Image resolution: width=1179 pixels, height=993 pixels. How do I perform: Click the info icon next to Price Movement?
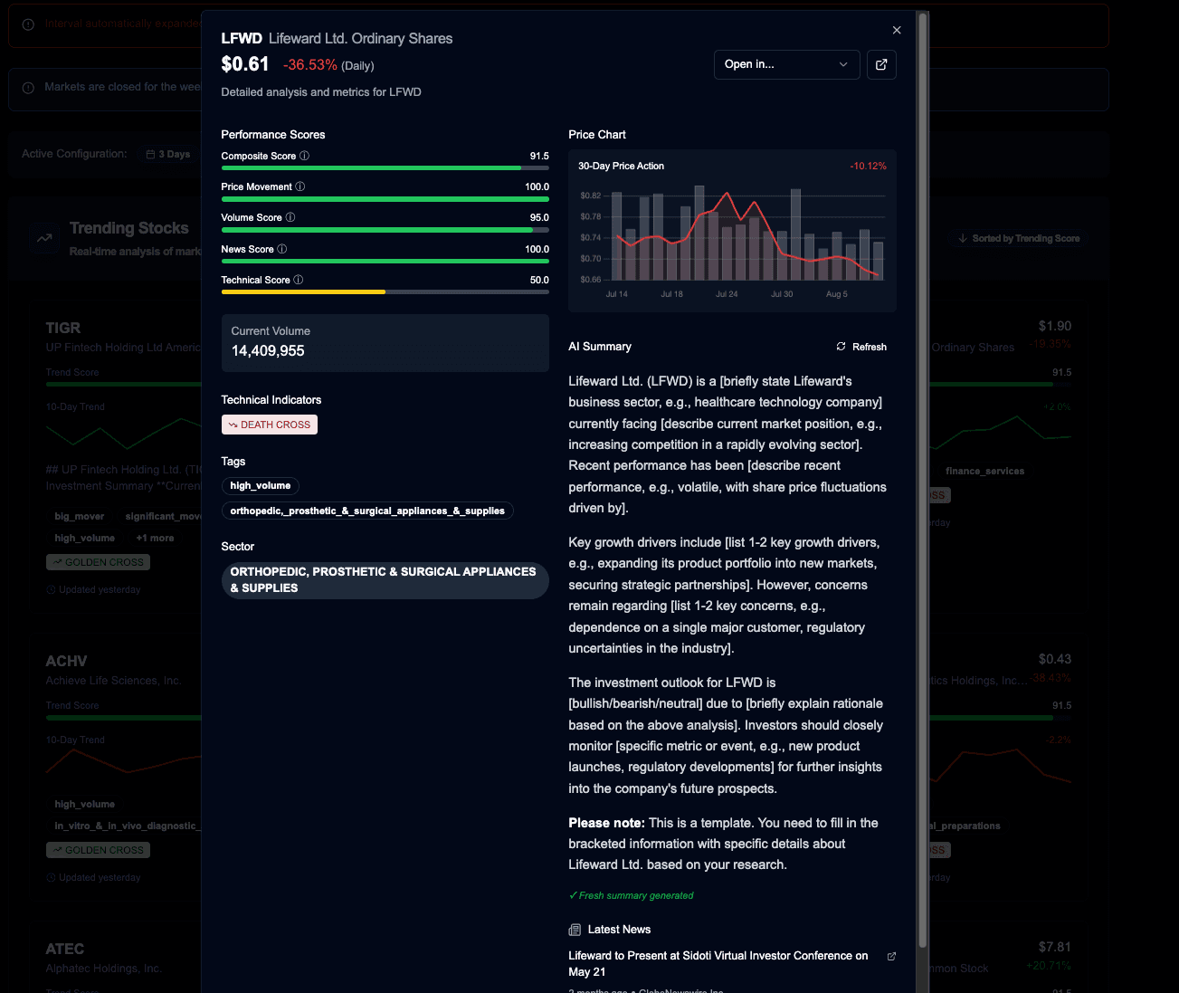click(x=300, y=186)
